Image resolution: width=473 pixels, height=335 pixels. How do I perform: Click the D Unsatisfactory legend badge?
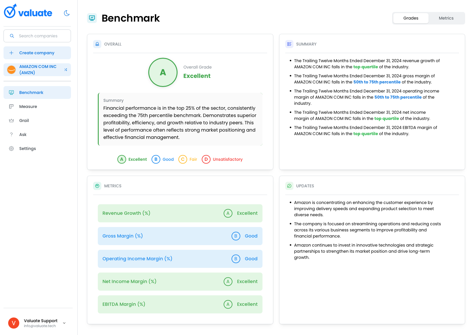[222, 159]
